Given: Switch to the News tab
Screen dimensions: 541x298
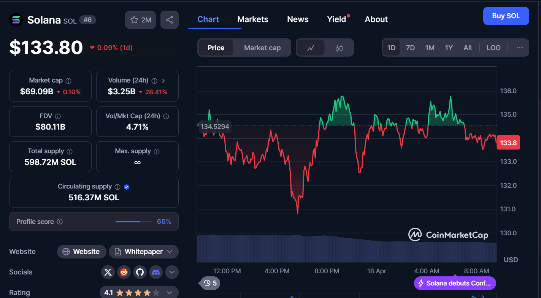Looking at the screenshot, I should [x=298, y=19].
